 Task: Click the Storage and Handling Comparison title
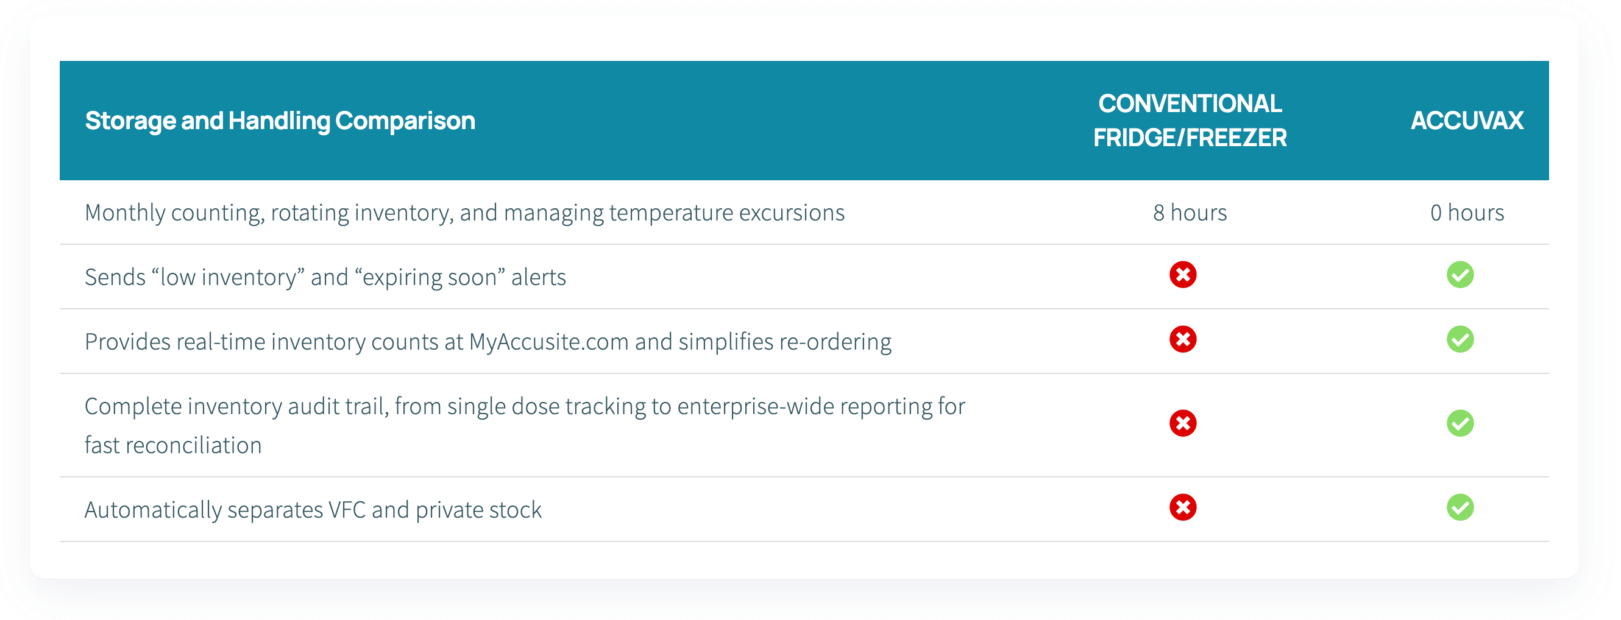[280, 121]
